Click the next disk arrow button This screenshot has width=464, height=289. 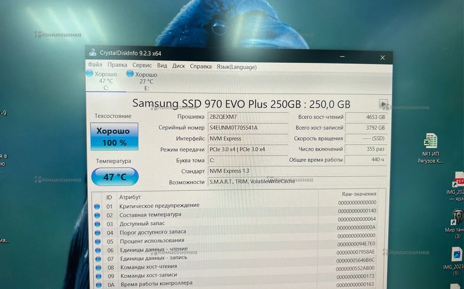(383, 104)
